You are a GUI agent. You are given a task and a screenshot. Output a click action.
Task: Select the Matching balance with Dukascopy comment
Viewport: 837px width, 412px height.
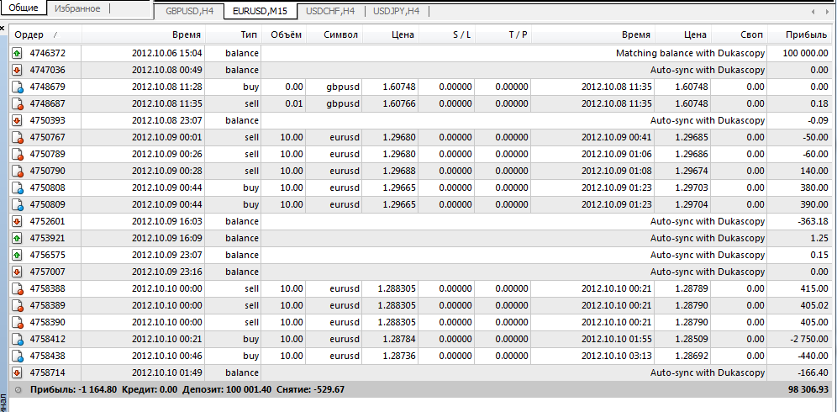click(x=690, y=54)
